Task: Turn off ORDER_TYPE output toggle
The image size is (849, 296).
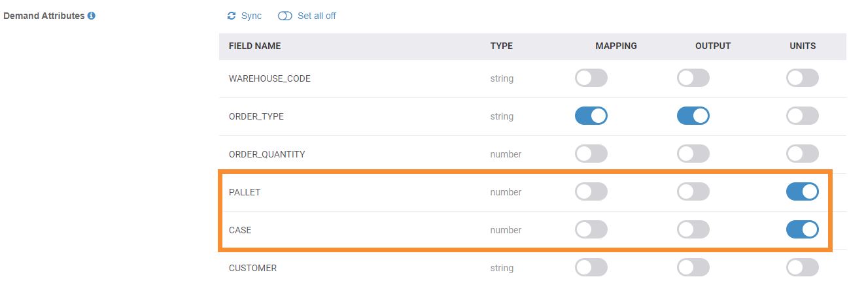Action: tap(693, 116)
